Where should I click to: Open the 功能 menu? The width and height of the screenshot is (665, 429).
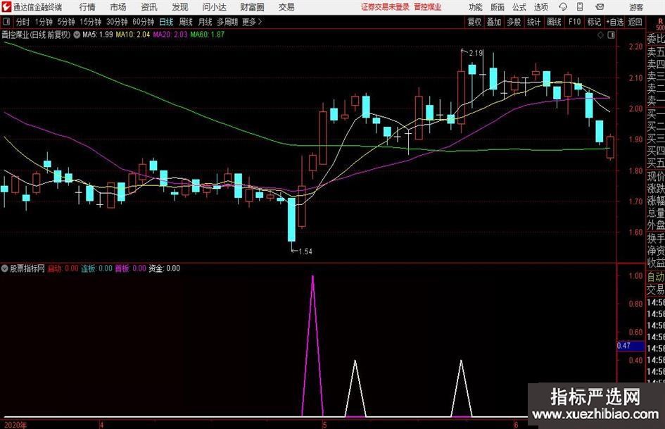[x=476, y=7]
